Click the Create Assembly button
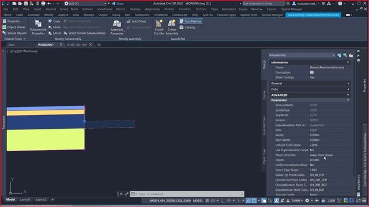Screen dimensions: 369x207 click(x=172, y=28)
